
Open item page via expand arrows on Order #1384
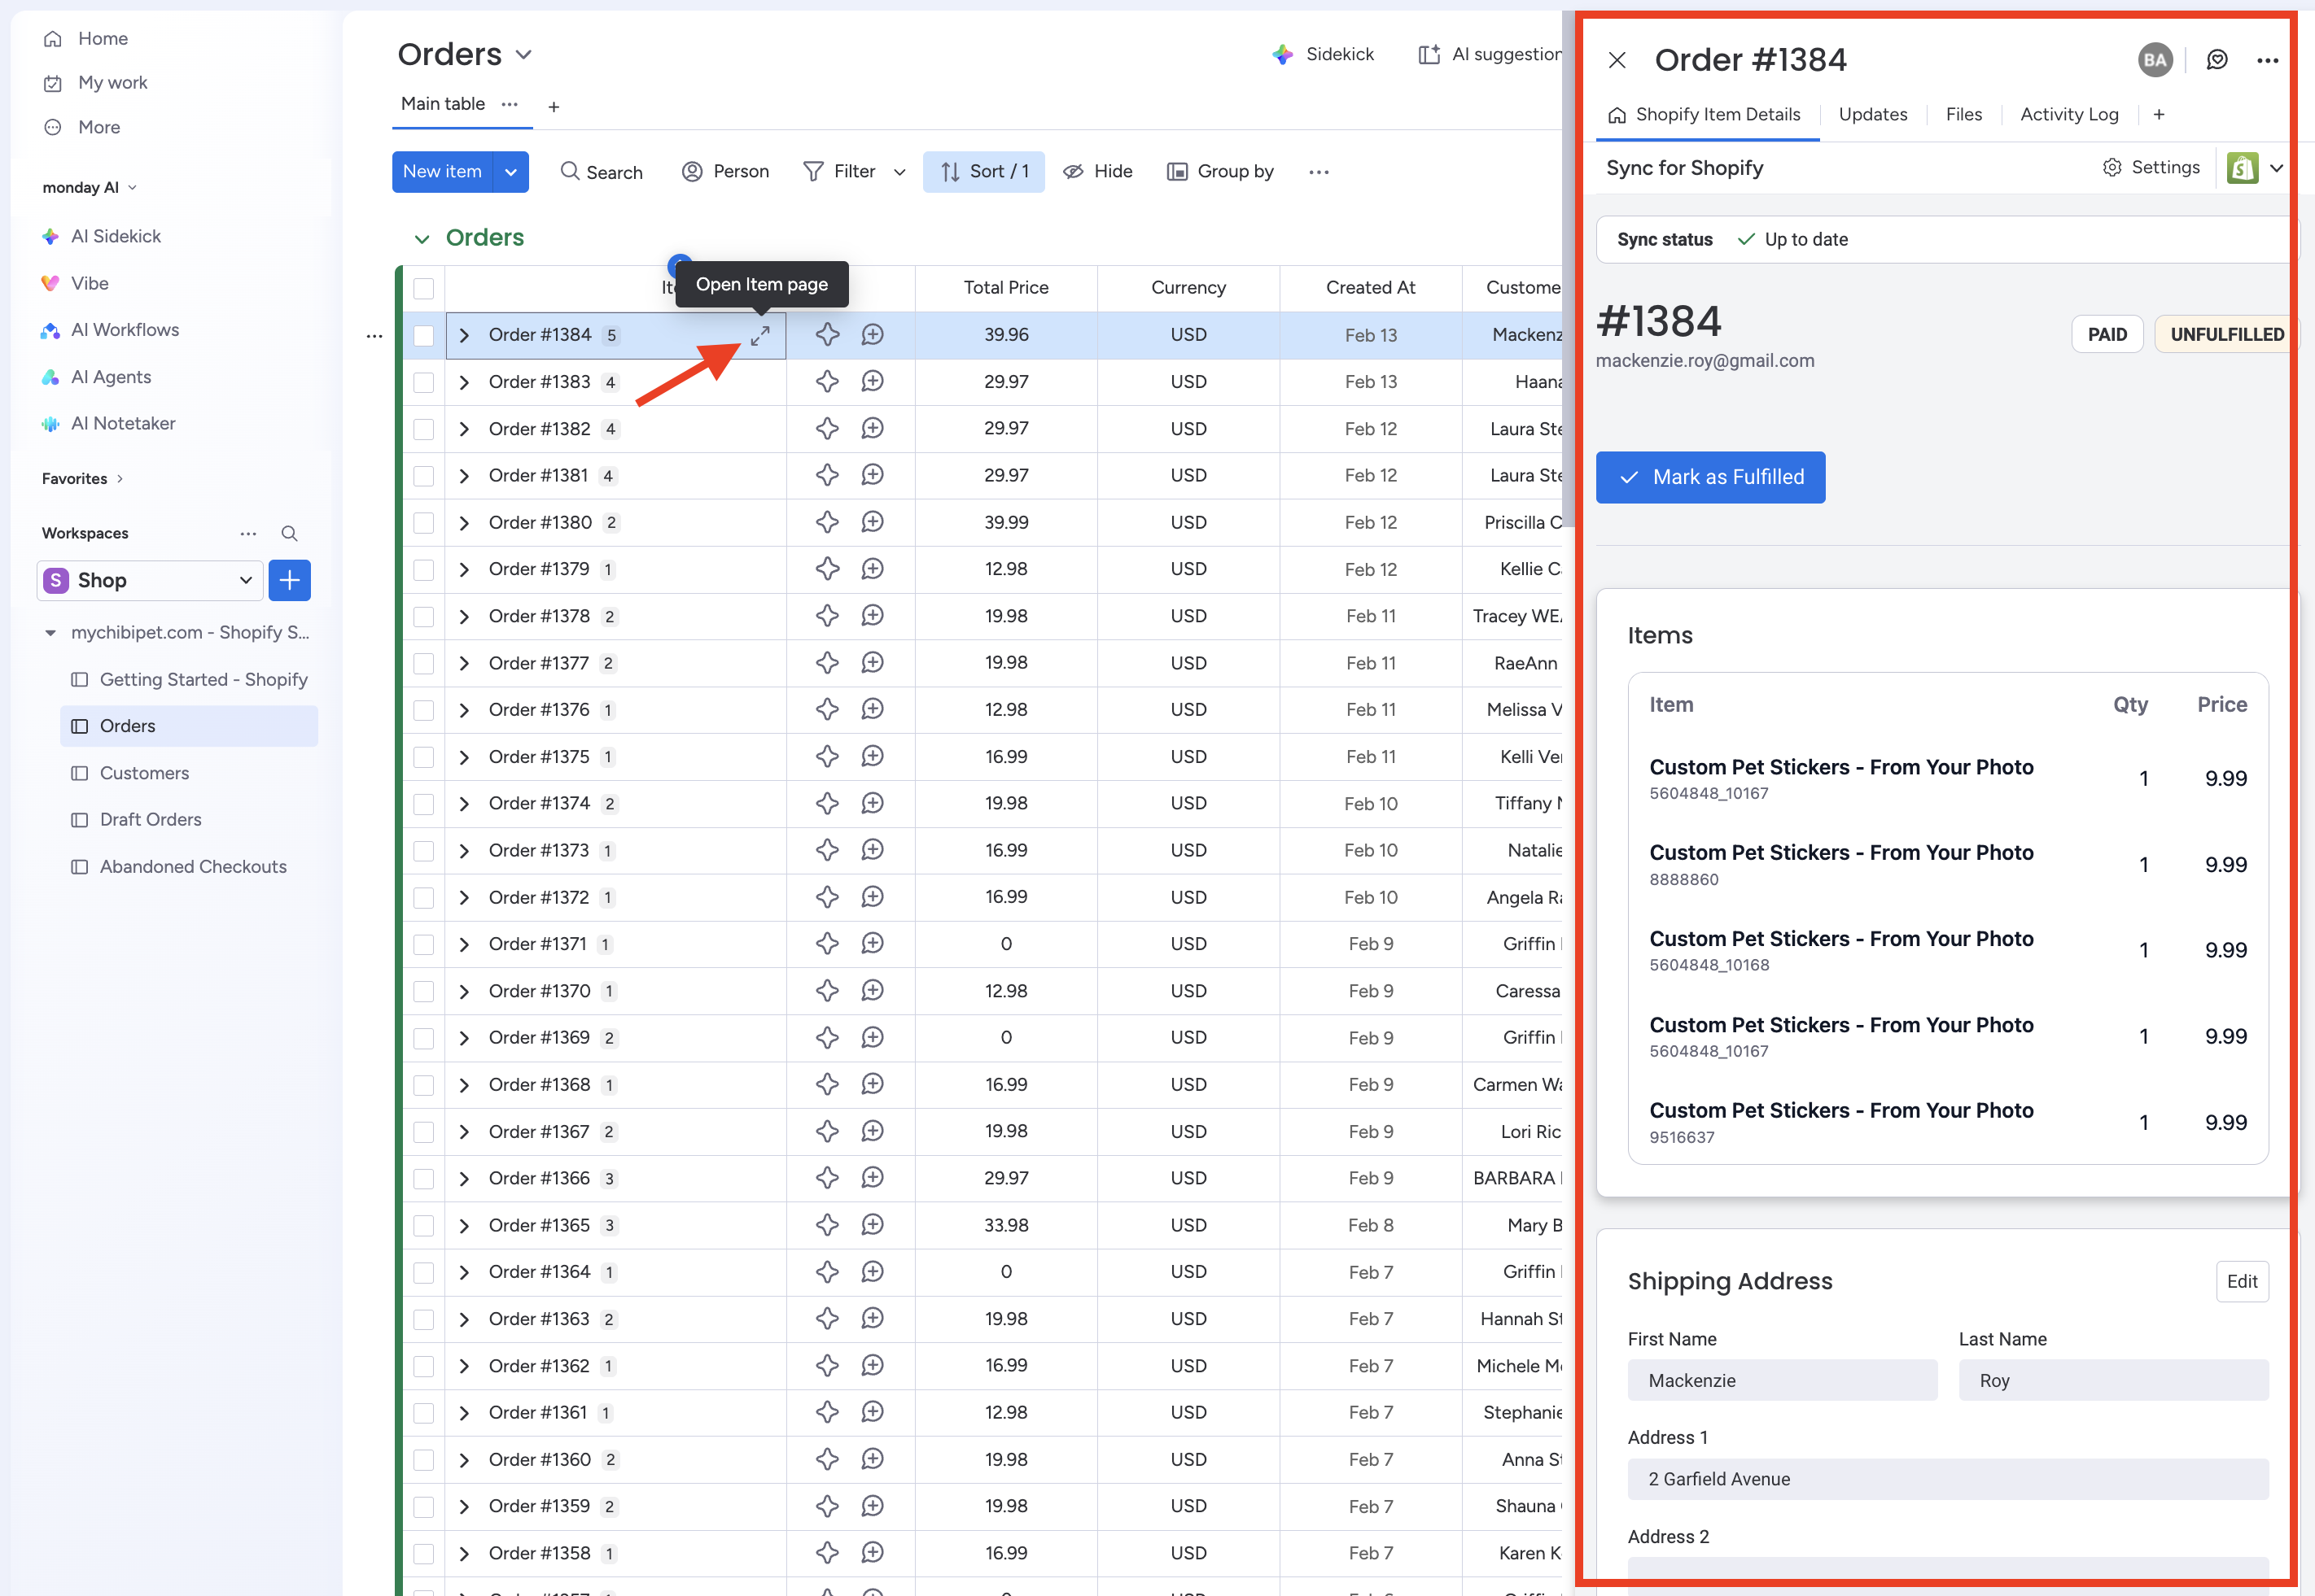(x=760, y=336)
